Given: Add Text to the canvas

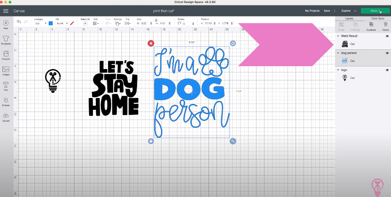Looking at the screenshot, I should pos(6,86).
